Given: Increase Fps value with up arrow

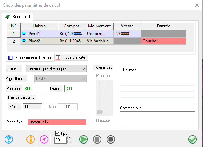Looking at the screenshot, I should [x=70, y=138].
